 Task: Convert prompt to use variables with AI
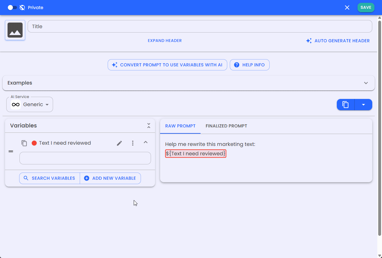tap(167, 65)
